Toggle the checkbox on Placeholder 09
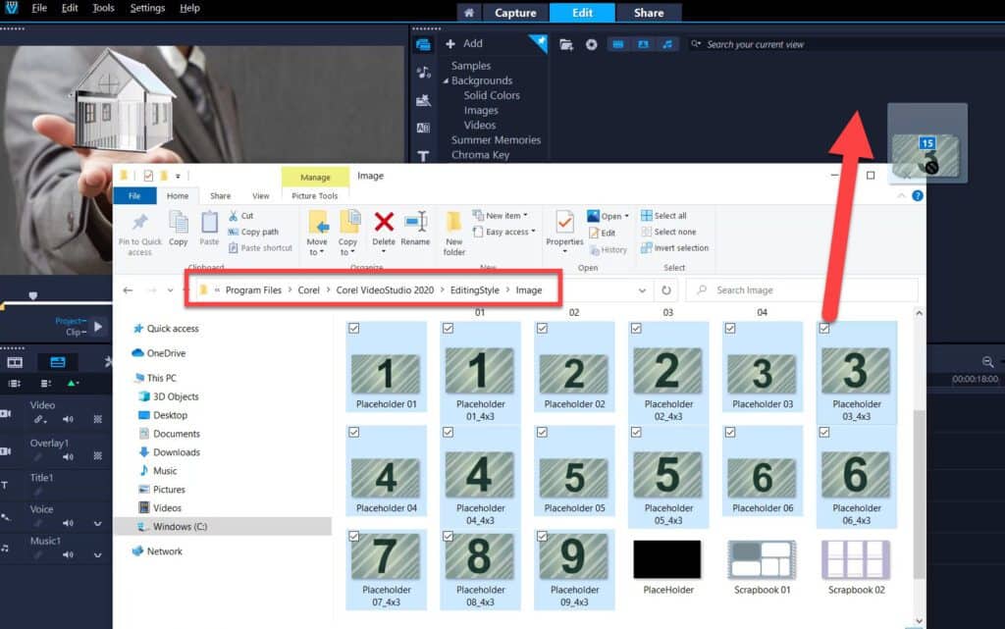This screenshot has height=629, width=1005. point(542,538)
